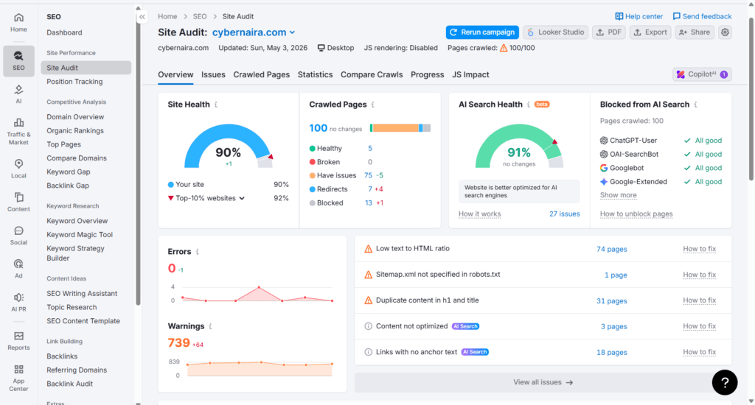Click info icon next to Errors
This screenshot has height=405, width=755.
click(198, 252)
